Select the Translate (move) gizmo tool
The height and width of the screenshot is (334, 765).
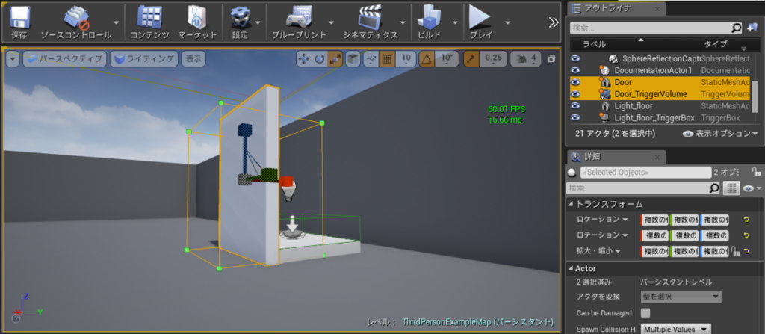click(x=303, y=59)
